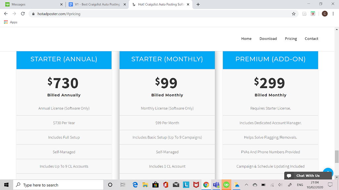The width and height of the screenshot is (339, 190).
Task: Click the Starter (Monthly) plan header
Action: pyautogui.click(x=167, y=59)
